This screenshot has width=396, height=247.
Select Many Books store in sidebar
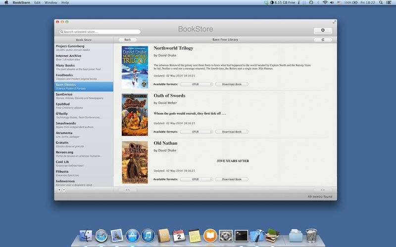click(84, 67)
